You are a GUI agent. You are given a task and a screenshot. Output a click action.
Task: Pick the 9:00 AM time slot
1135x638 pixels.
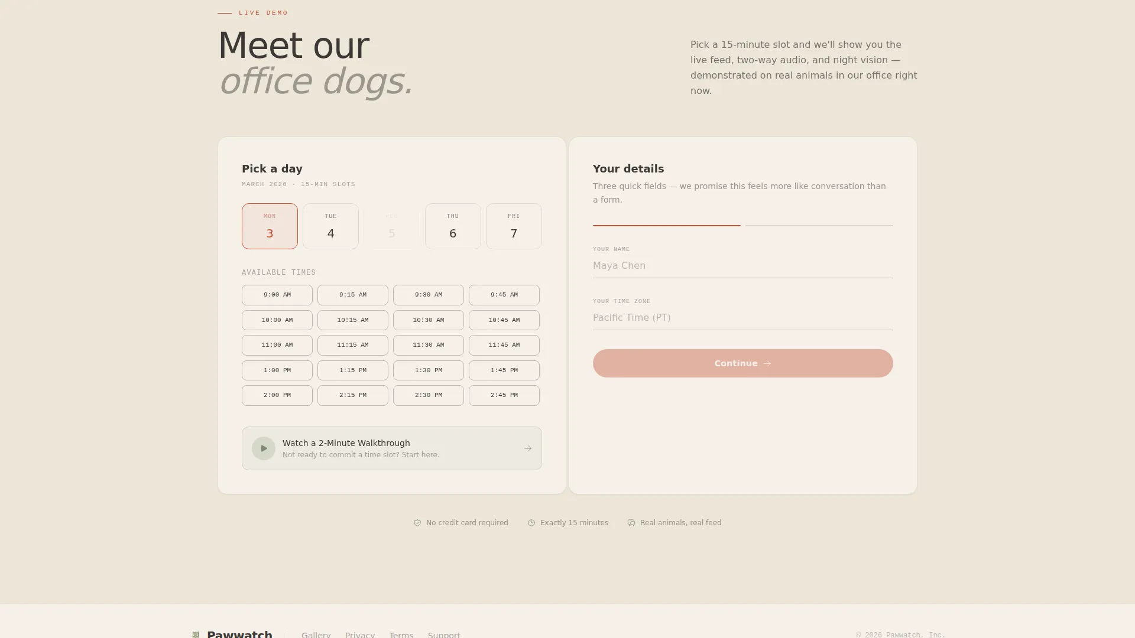(277, 295)
